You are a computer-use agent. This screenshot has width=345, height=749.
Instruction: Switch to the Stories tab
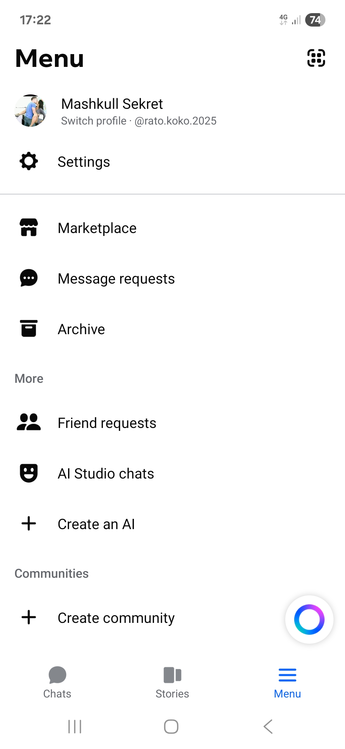(x=172, y=682)
